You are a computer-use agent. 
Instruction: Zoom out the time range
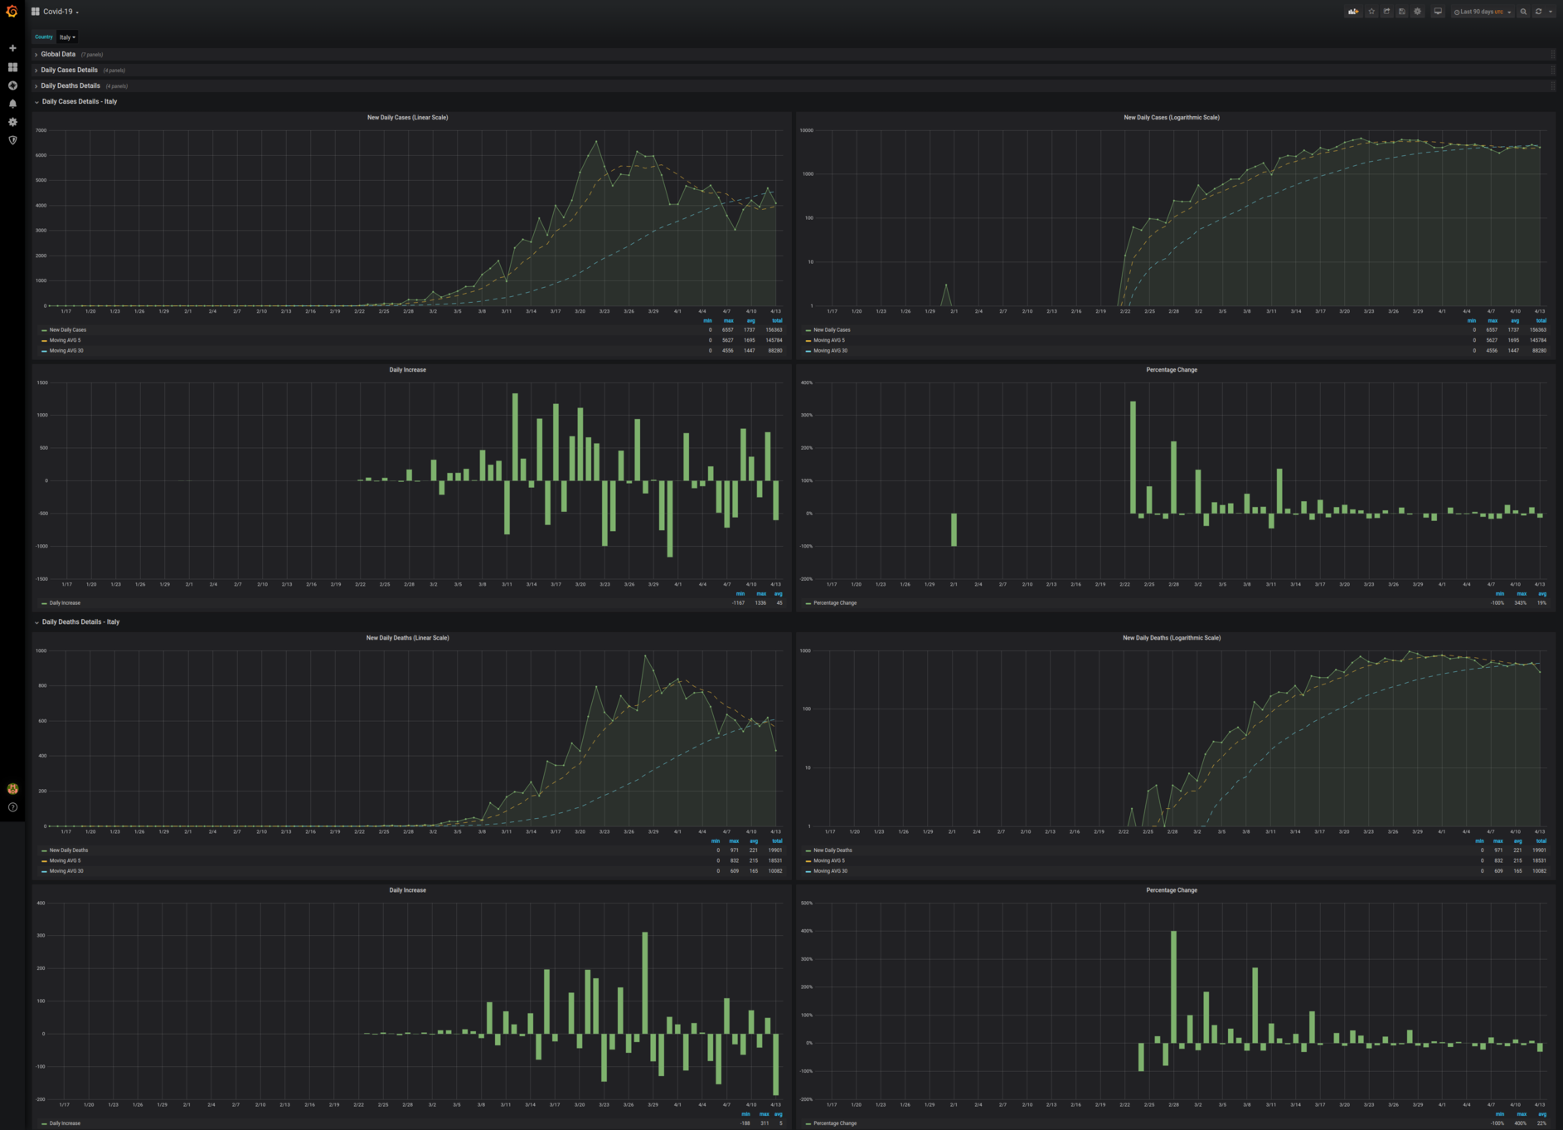click(x=1523, y=12)
